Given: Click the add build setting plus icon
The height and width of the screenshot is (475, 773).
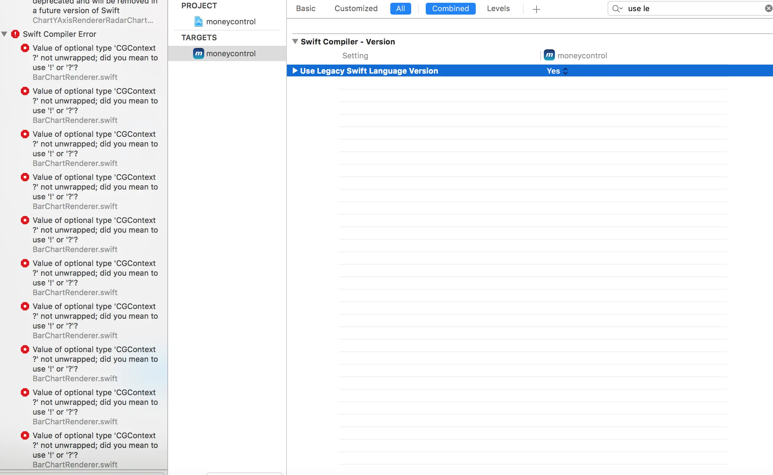Looking at the screenshot, I should point(536,9).
